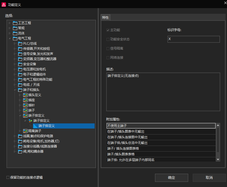
Task: Click the 端子和插头 folder icon
Action: (20, 90)
